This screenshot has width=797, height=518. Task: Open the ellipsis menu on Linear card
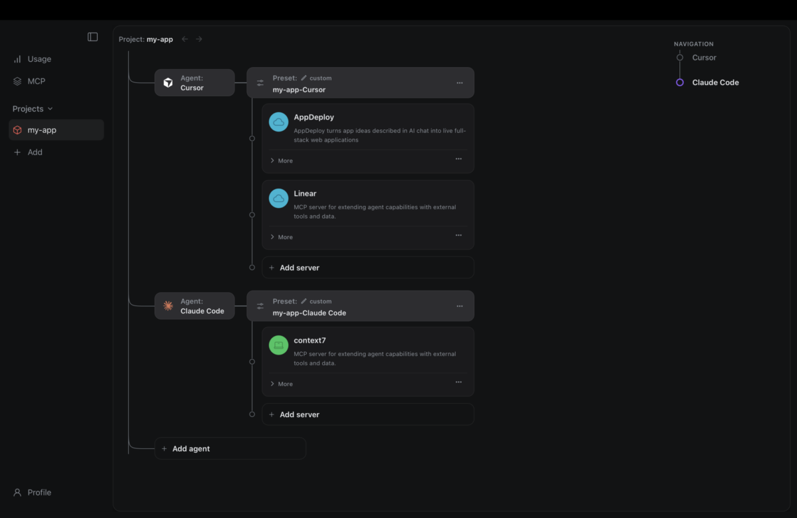click(x=458, y=236)
